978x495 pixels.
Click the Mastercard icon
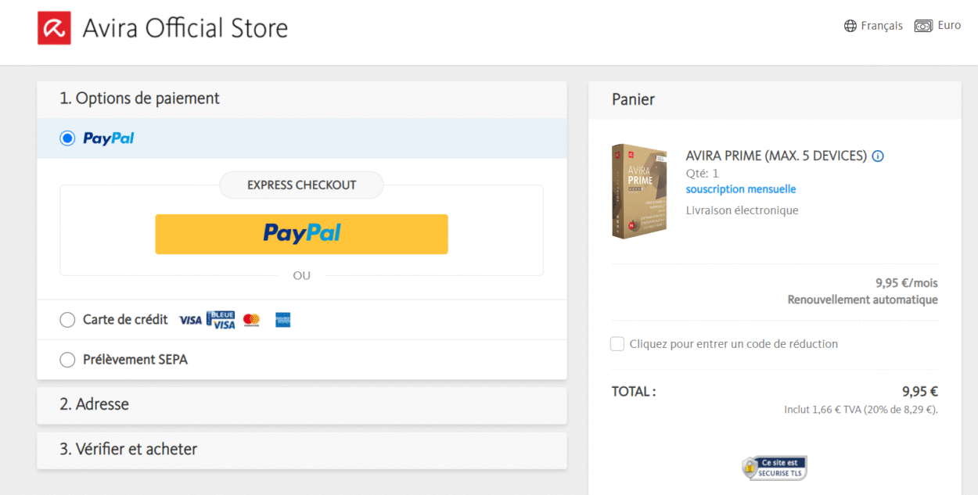(250, 319)
